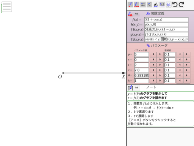Decrease parameter s with left arrow
The width and height of the screenshot is (194, 146).
pyautogui.click(x=153, y=60)
